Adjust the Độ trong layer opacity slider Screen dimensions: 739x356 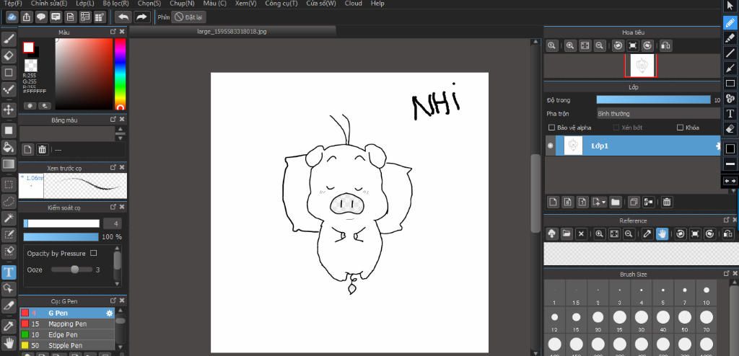653,100
